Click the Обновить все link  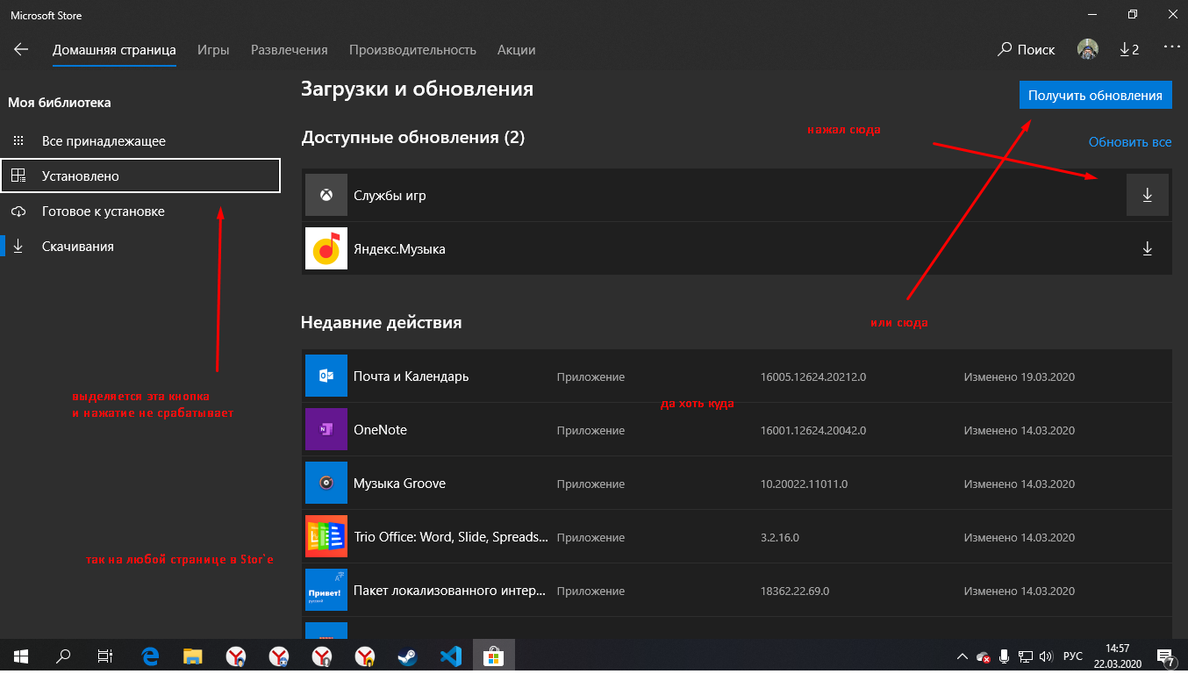click(x=1130, y=142)
